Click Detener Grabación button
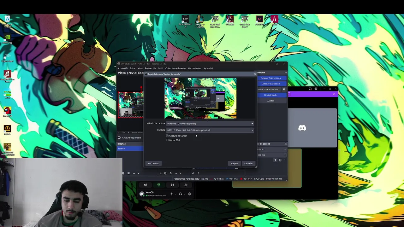Screen dimensions: 404x227 coord(271,84)
